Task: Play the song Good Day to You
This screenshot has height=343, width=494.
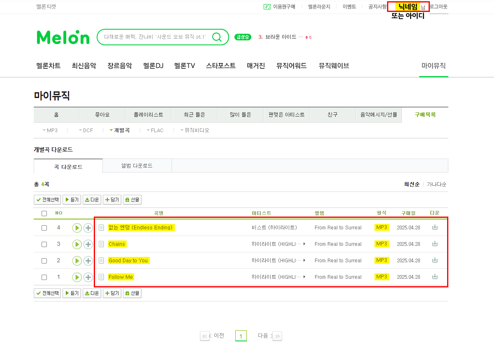Action: (77, 261)
